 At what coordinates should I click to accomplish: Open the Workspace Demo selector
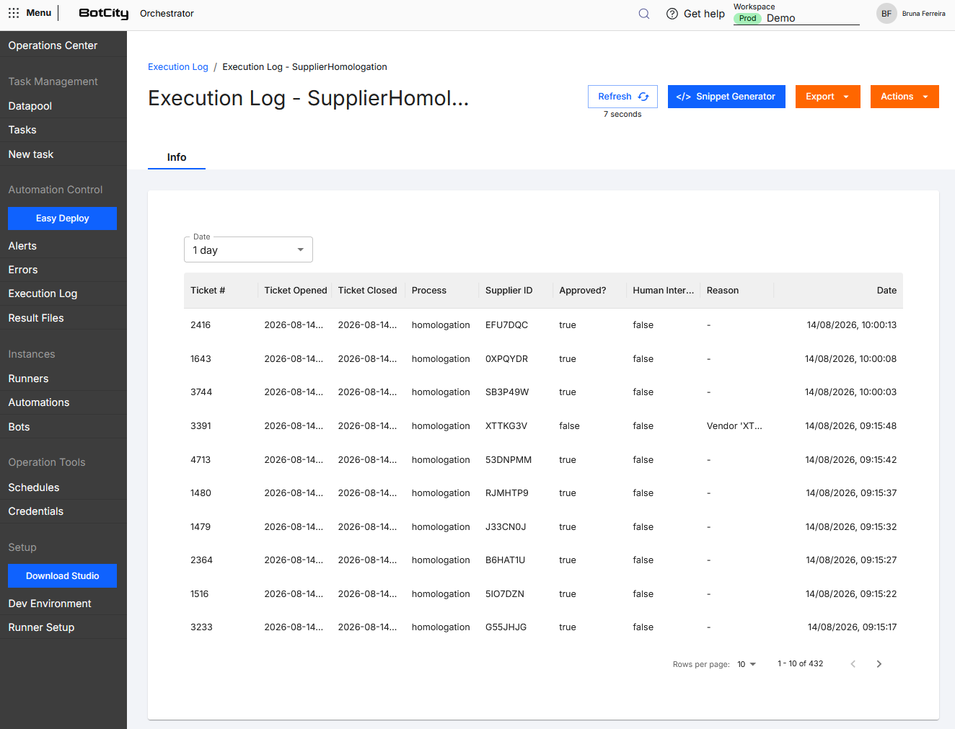pos(796,18)
